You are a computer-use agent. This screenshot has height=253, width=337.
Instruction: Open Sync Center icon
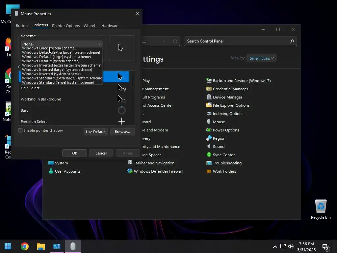pos(209,155)
